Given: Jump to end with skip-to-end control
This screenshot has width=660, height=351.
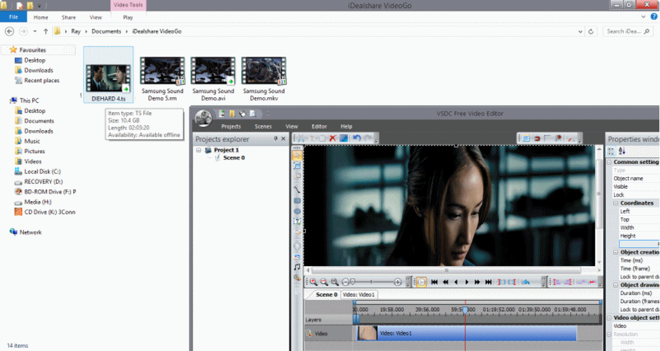Looking at the screenshot, I should (489, 282).
